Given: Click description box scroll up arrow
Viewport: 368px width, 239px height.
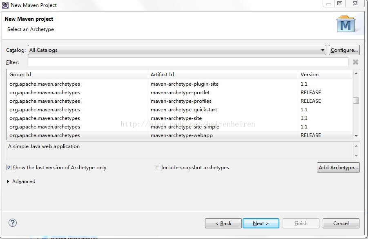Looking at the screenshot, I should (356, 146).
